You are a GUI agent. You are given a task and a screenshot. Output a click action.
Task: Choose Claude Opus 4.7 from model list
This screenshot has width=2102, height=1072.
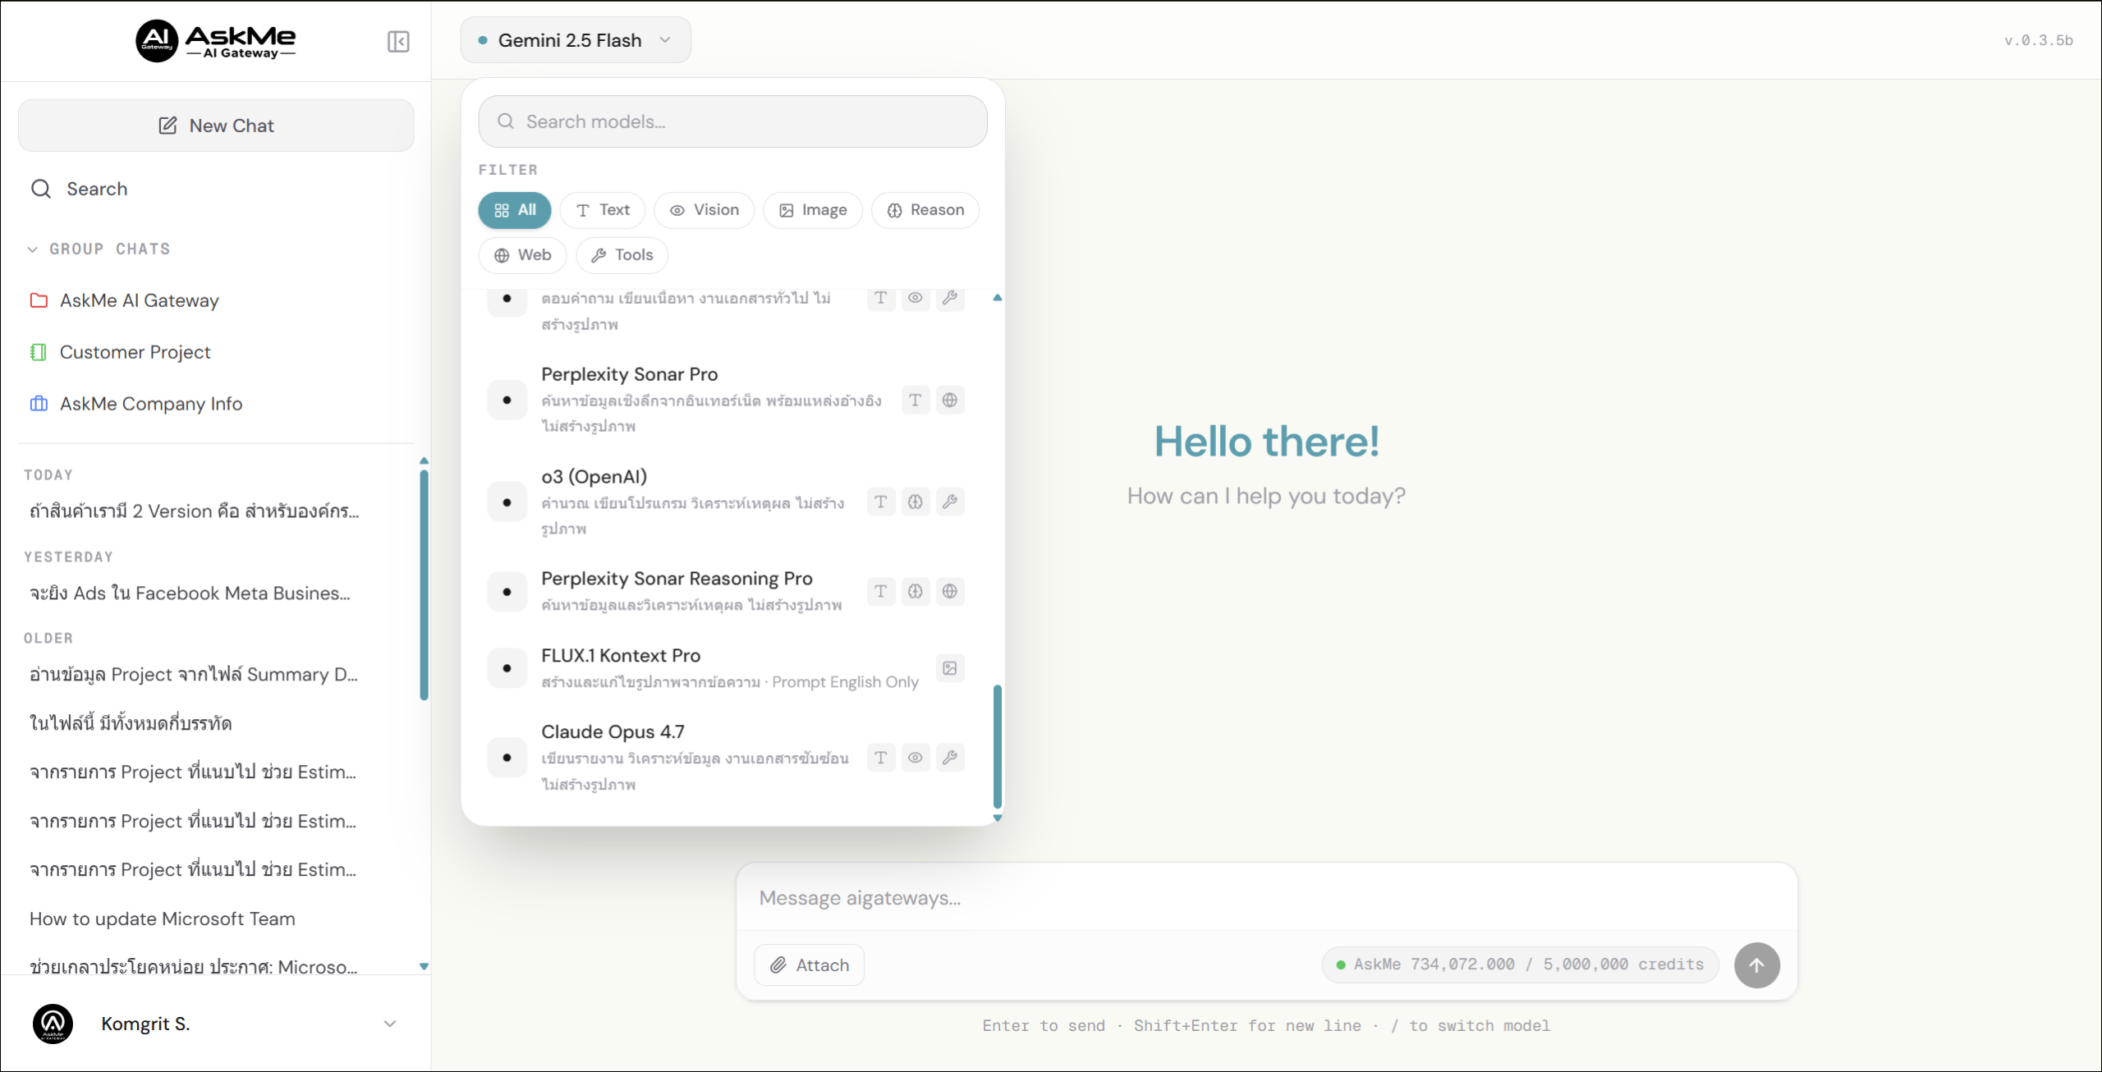(727, 758)
